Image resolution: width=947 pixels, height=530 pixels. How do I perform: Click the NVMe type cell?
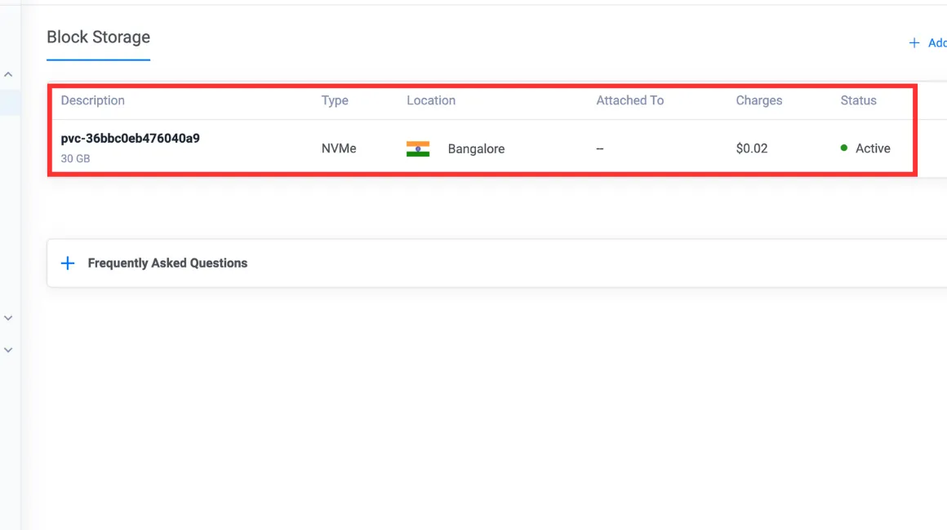click(x=338, y=148)
